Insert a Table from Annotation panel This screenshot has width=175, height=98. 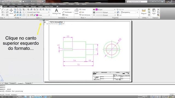[x=65, y=15]
